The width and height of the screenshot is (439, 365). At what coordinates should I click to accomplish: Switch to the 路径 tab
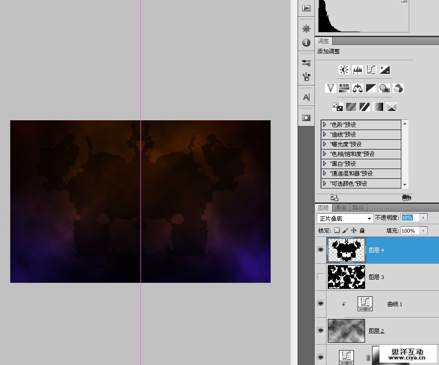tap(358, 208)
